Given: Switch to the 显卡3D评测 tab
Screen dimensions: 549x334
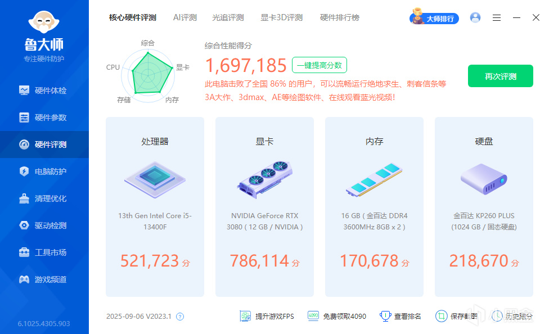Looking at the screenshot, I should [x=281, y=17].
